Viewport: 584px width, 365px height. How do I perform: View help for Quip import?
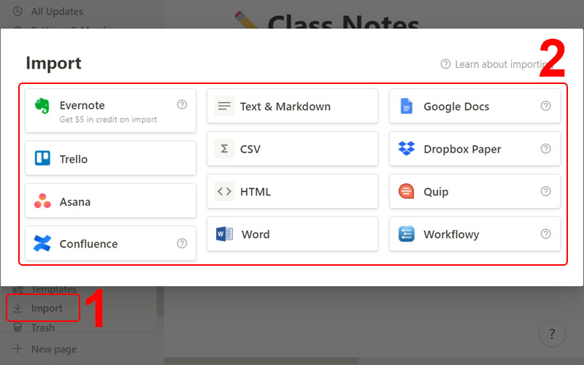click(x=545, y=191)
